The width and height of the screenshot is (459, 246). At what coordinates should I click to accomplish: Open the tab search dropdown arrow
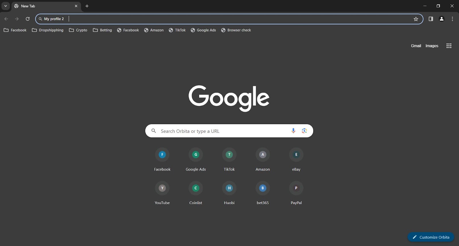coord(5,6)
